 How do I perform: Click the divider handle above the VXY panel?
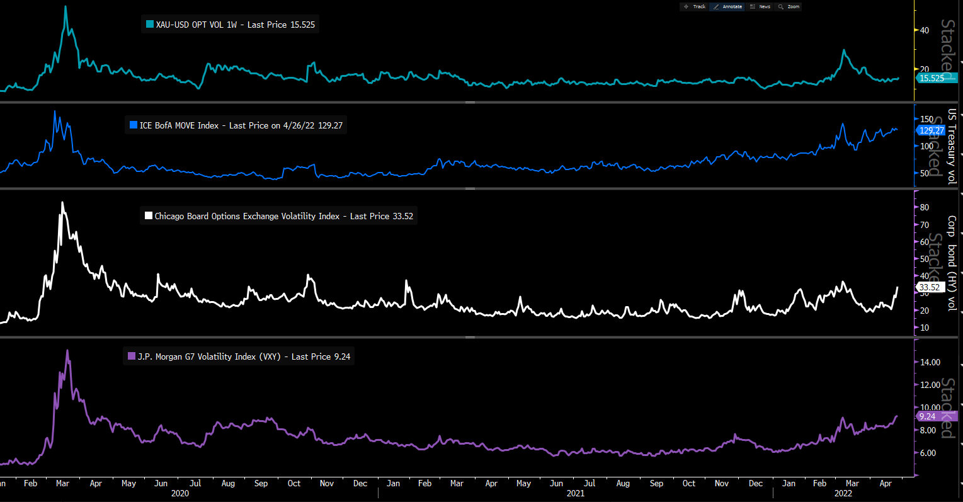pos(470,338)
